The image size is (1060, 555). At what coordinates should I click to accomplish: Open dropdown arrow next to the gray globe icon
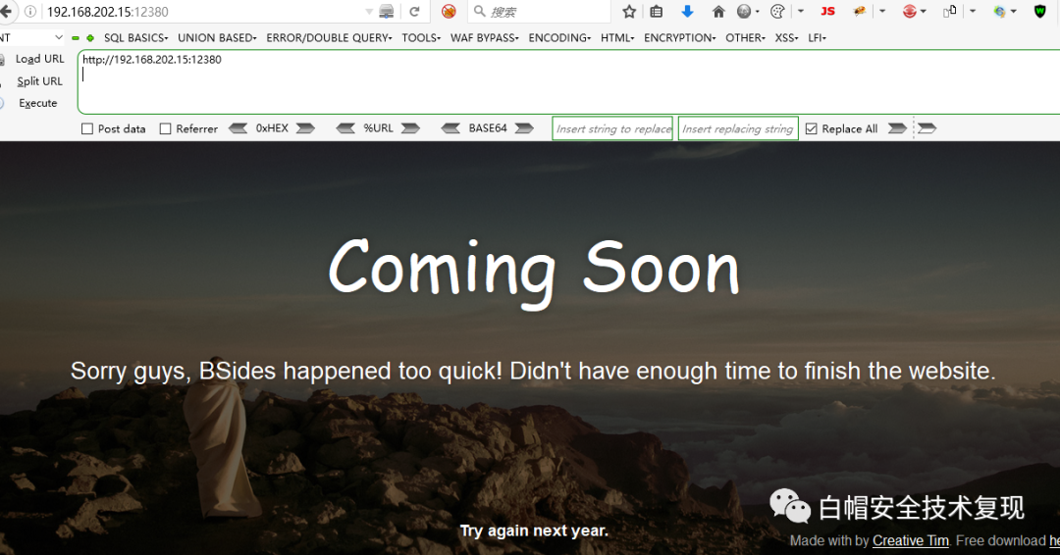757,12
